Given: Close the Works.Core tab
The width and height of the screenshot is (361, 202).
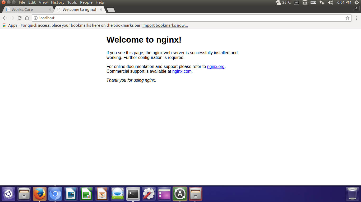Looking at the screenshot, I should pyautogui.click(x=50, y=10).
